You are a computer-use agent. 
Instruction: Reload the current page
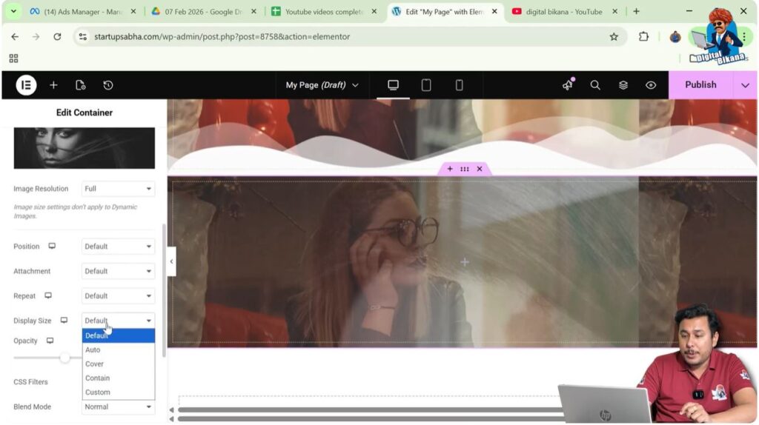pos(57,37)
